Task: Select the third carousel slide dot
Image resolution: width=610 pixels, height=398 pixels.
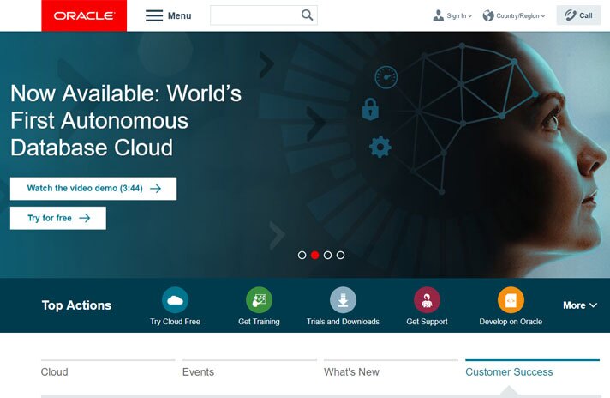Action: pyautogui.click(x=327, y=255)
